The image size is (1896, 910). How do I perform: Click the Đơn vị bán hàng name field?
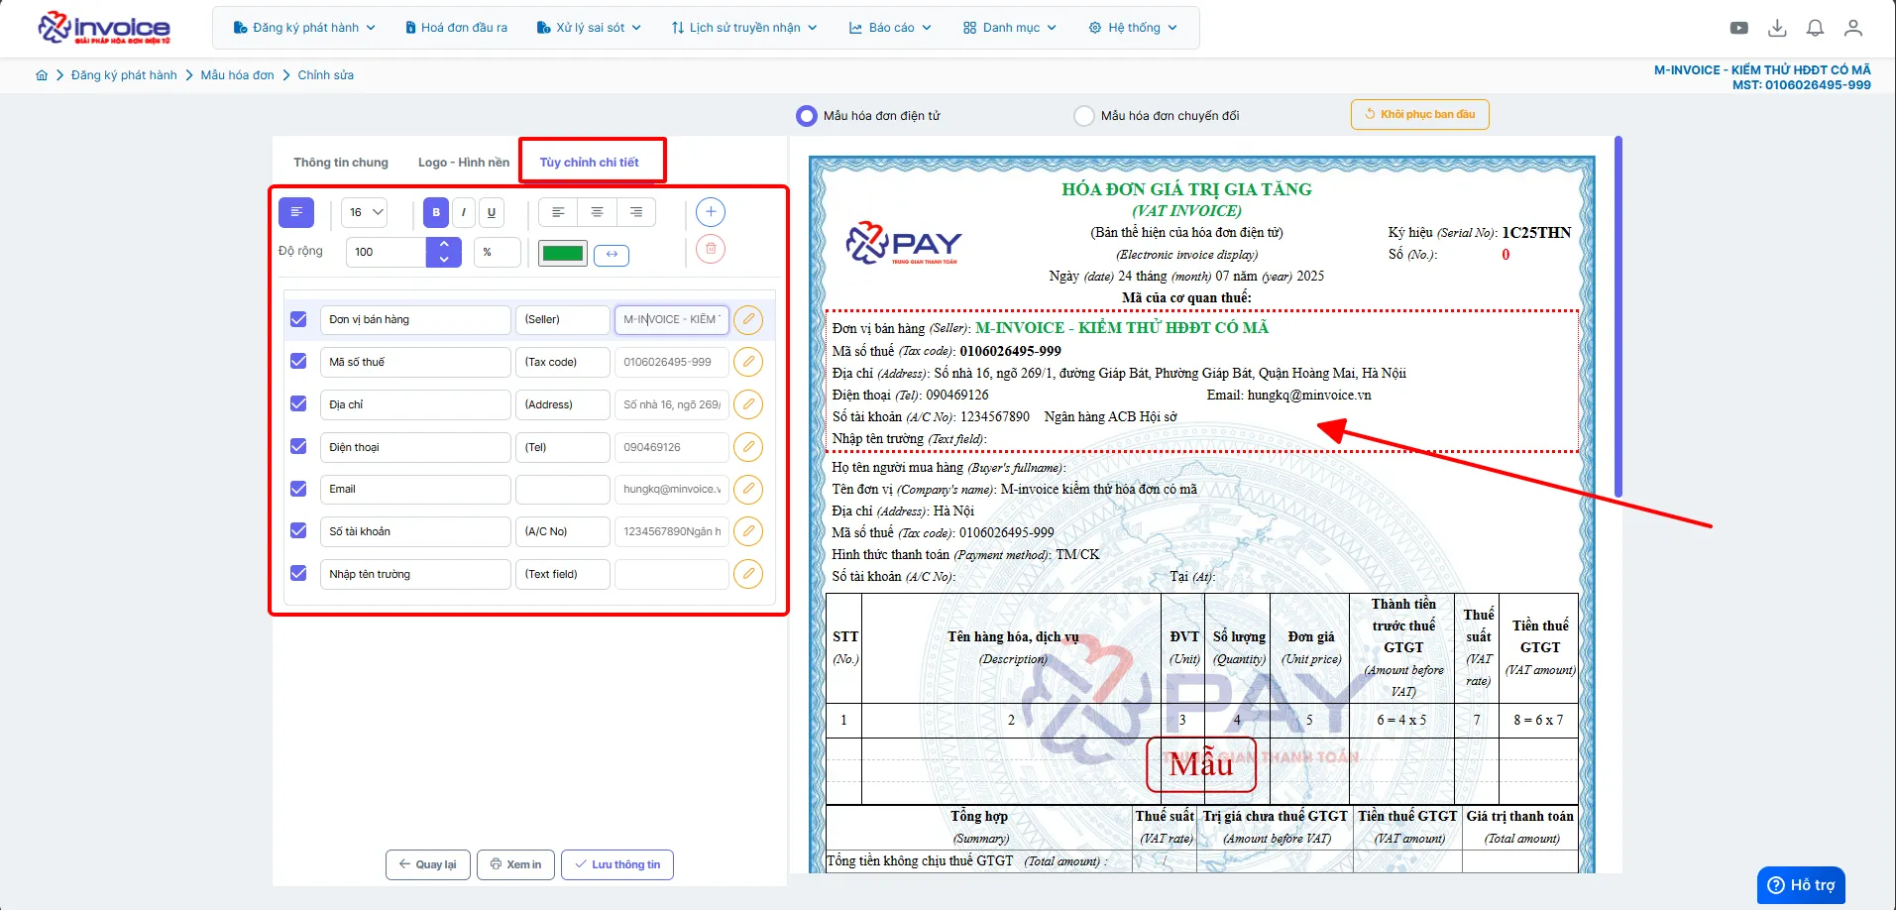pyautogui.click(x=415, y=319)
